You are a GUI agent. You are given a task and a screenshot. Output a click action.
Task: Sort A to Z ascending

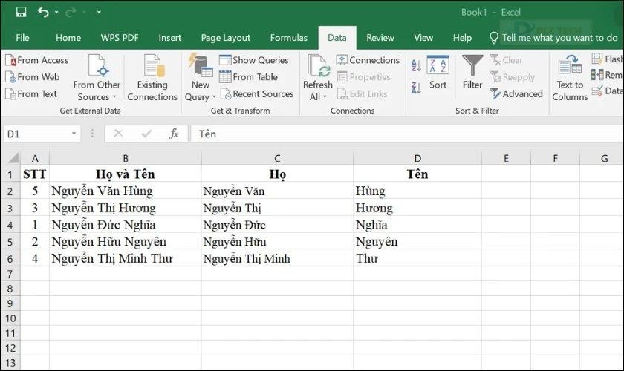tap(416, 65)
